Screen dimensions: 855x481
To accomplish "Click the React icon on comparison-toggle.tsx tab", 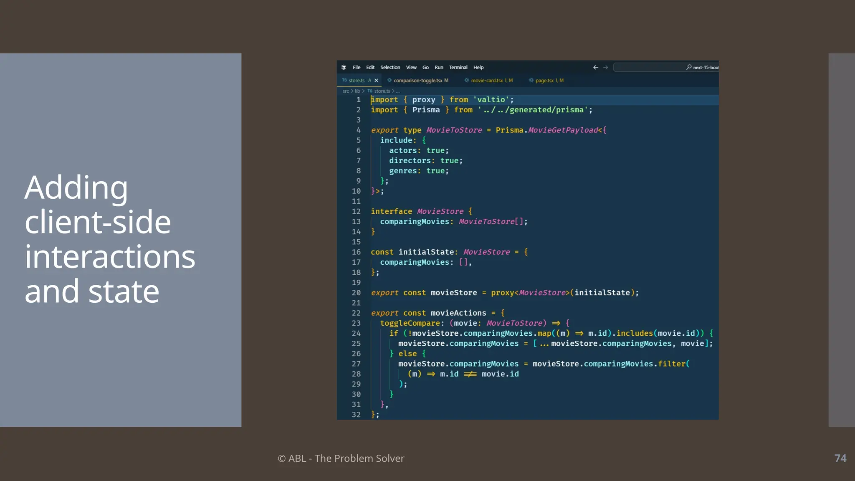I will 389,80.
